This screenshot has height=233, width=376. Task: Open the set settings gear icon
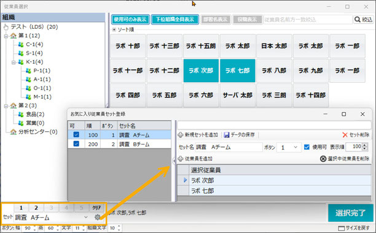(97, 217)
